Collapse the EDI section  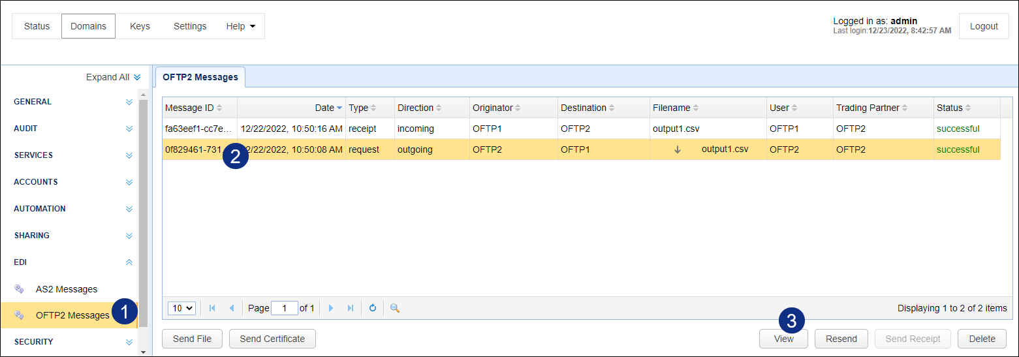(x=129, y=262)
